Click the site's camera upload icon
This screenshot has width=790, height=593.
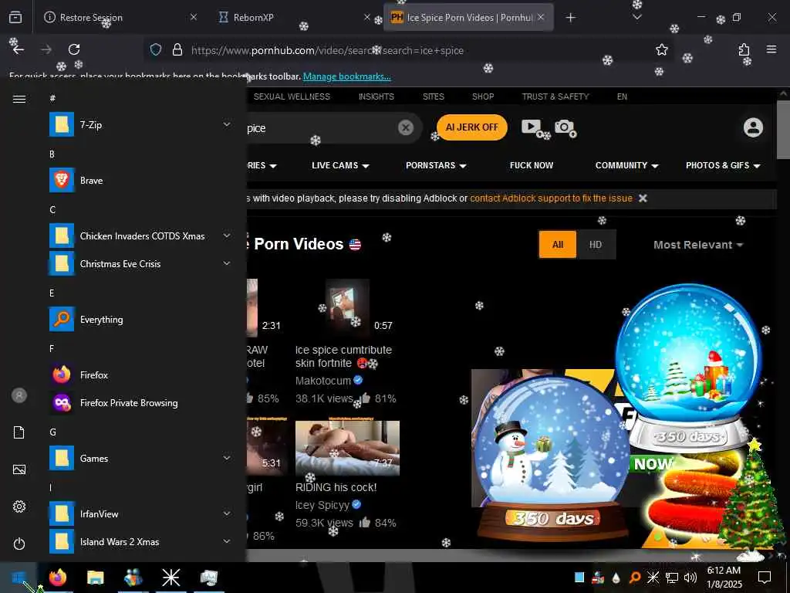565,127
